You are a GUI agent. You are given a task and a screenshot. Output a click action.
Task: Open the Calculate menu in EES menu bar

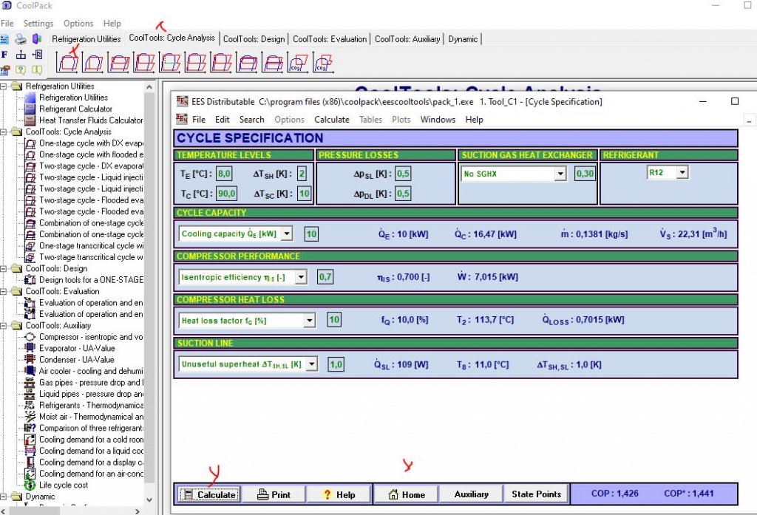331,120
